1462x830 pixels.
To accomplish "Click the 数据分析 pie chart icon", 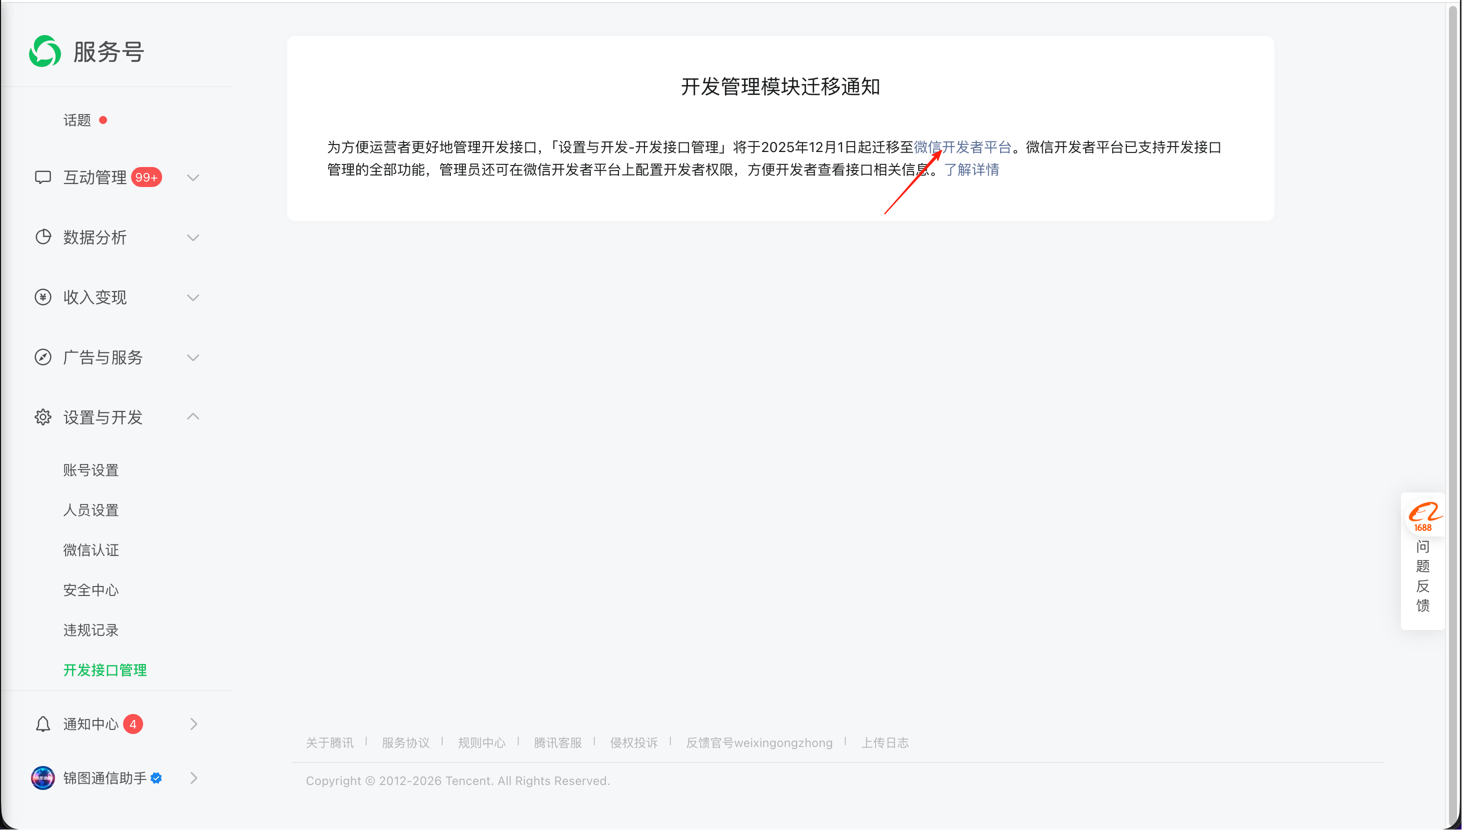I will pos(43,237).
